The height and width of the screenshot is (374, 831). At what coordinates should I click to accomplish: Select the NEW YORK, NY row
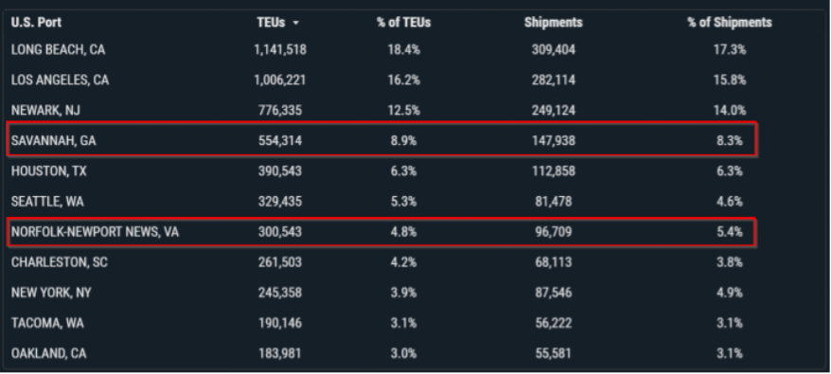[x=381, y=293]
